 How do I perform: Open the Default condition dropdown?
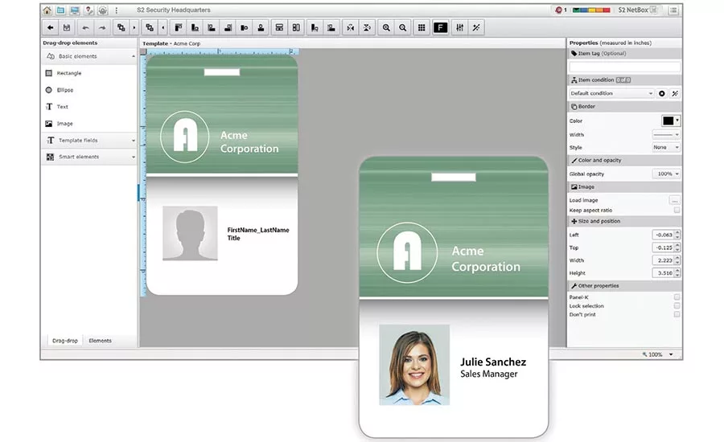612,94
